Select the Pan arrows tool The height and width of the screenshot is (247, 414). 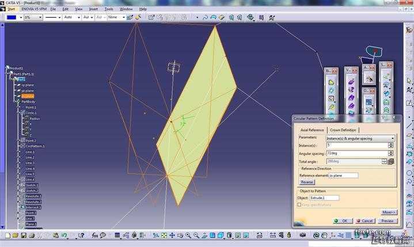pyautogui.click(x=172, y=235)
